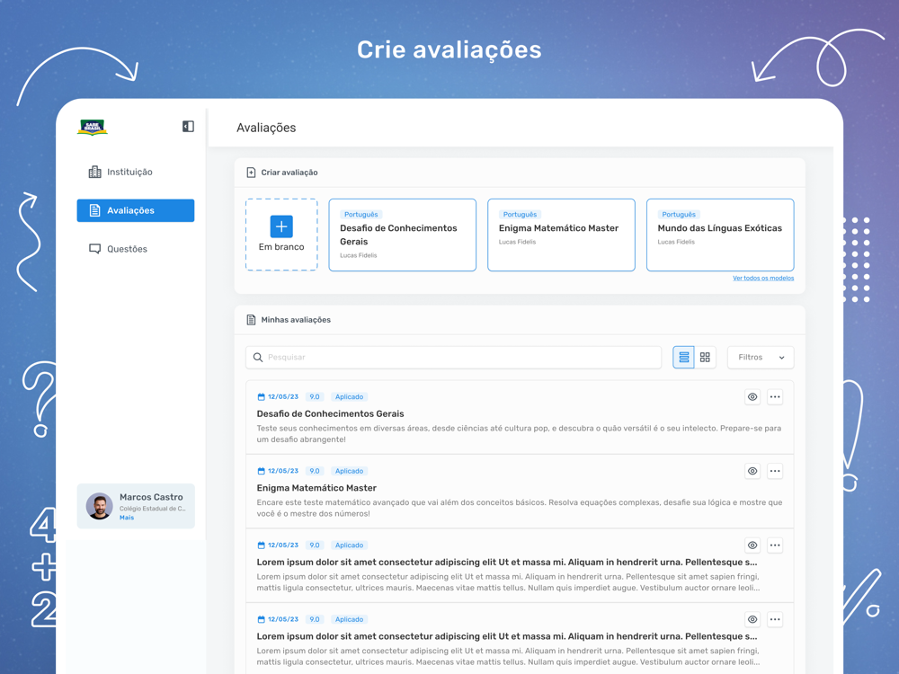The width and height of the screenshot is (899, 674).
Task: Click the Instituição building icon
Action: (x=94, y=172)
